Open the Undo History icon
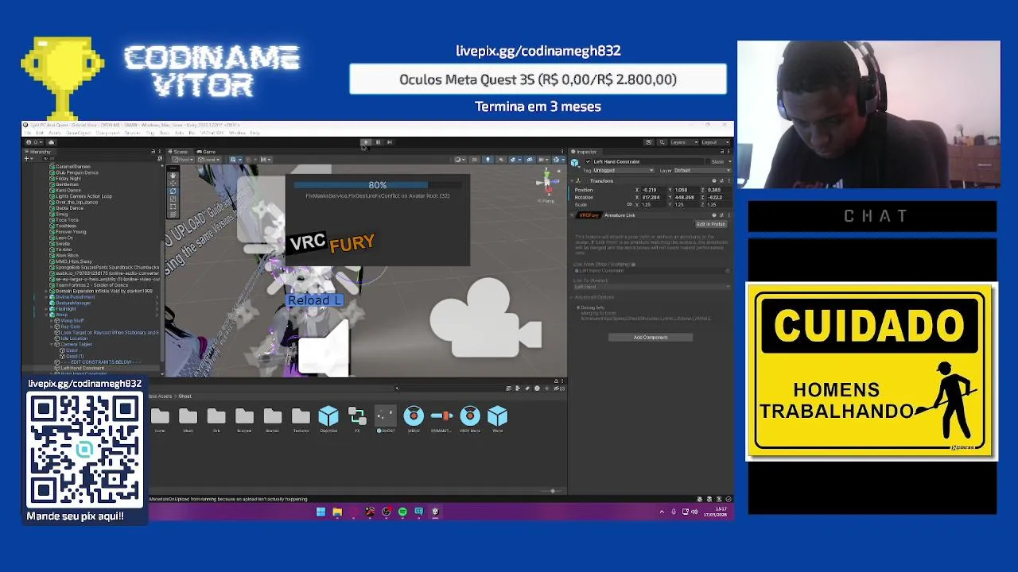 (649, 142)
